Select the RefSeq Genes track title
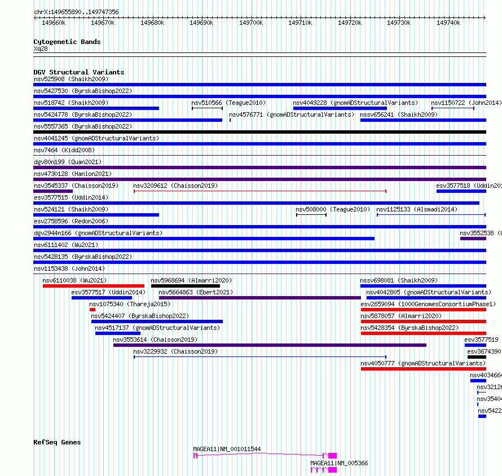This screenshot has height=476, width=502. [x=57, y=442]
